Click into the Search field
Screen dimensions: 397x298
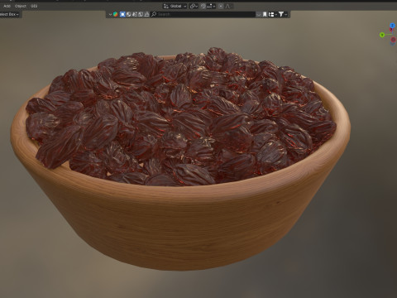203,14
